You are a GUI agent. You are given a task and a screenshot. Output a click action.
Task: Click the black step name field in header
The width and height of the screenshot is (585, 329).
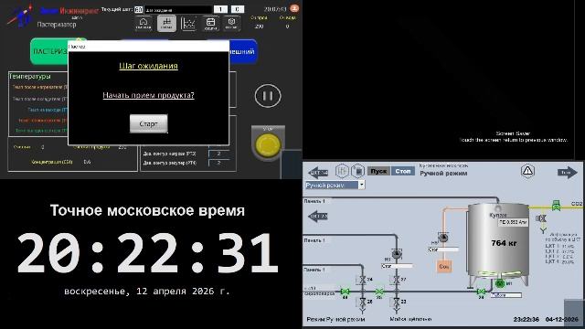178,10
